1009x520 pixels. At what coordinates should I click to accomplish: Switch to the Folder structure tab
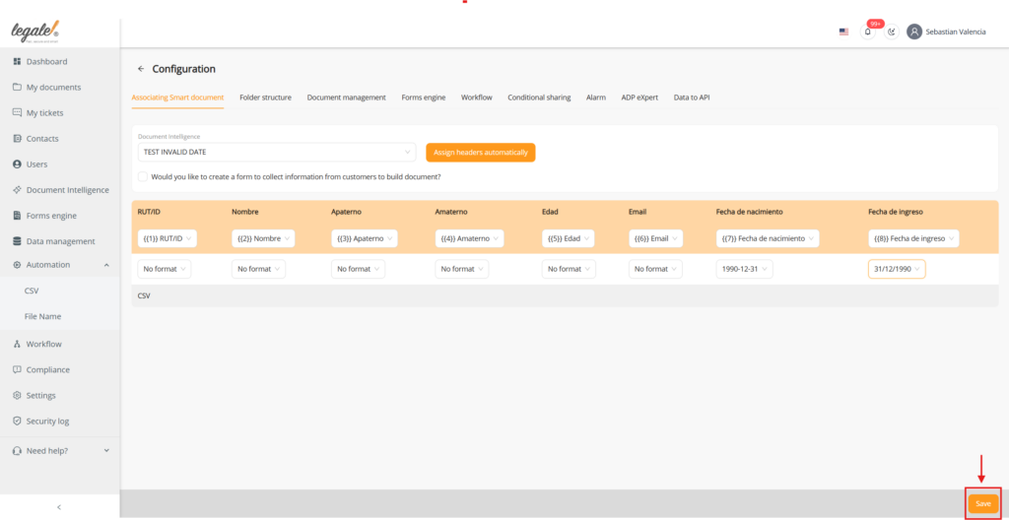(x=266, y=97)
